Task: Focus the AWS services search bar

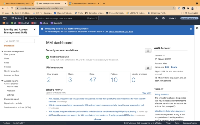Action: tap(61, 18)
